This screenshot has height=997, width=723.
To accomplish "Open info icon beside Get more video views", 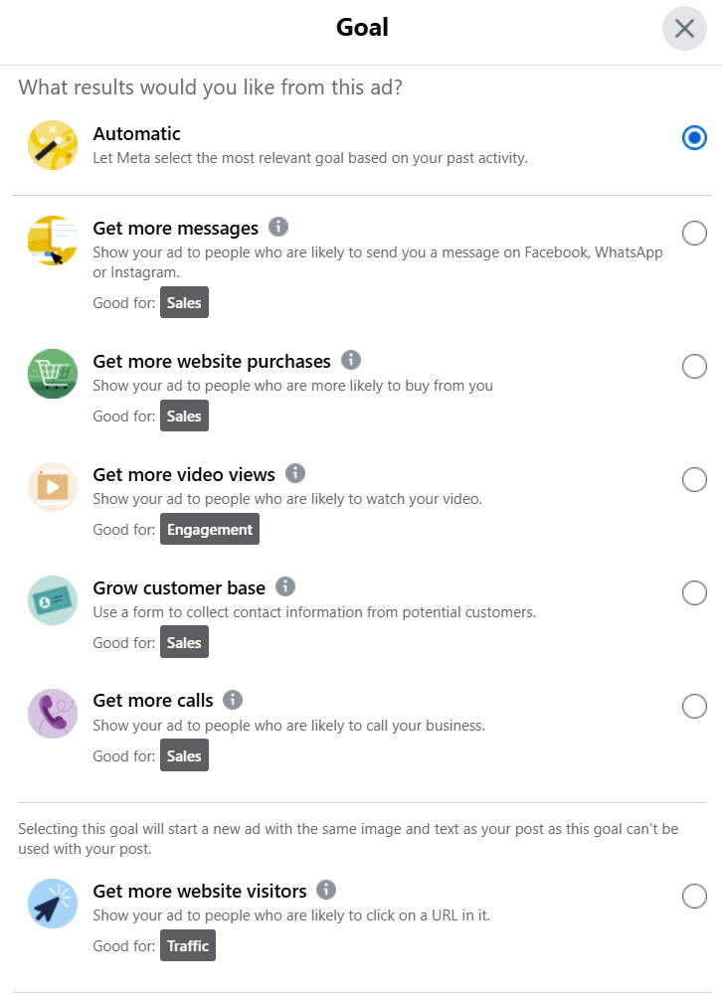I will [295, 473].
